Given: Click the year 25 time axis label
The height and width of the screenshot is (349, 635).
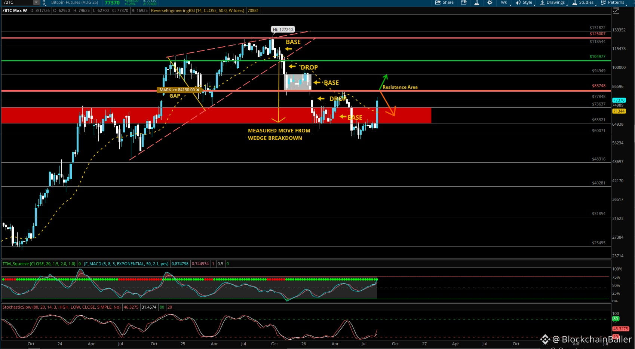Looking at the screenshot, I should tap(182, 344).
